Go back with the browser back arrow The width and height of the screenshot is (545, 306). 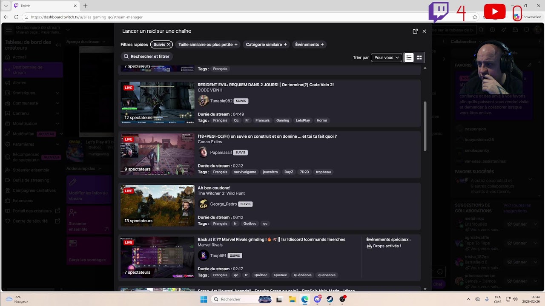[x=6, y=17]
